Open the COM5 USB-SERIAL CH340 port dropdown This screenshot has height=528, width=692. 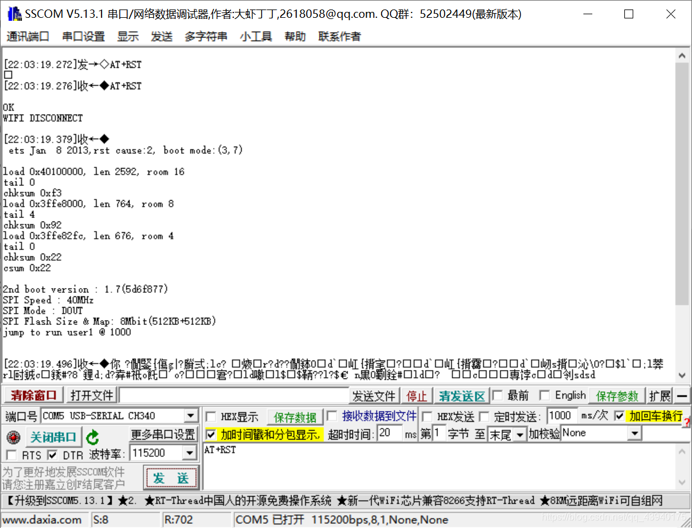191,416
